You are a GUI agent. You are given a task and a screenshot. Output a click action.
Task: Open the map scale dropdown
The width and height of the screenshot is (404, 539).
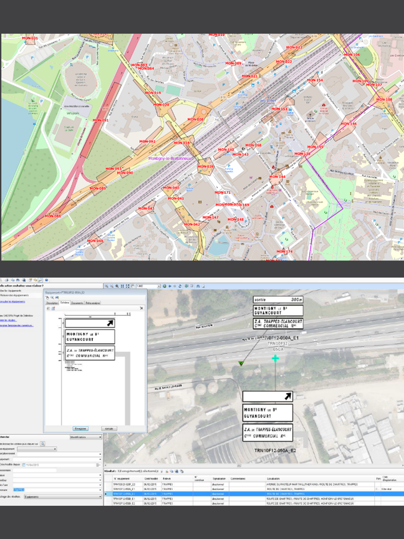click(x=159, y=286)
